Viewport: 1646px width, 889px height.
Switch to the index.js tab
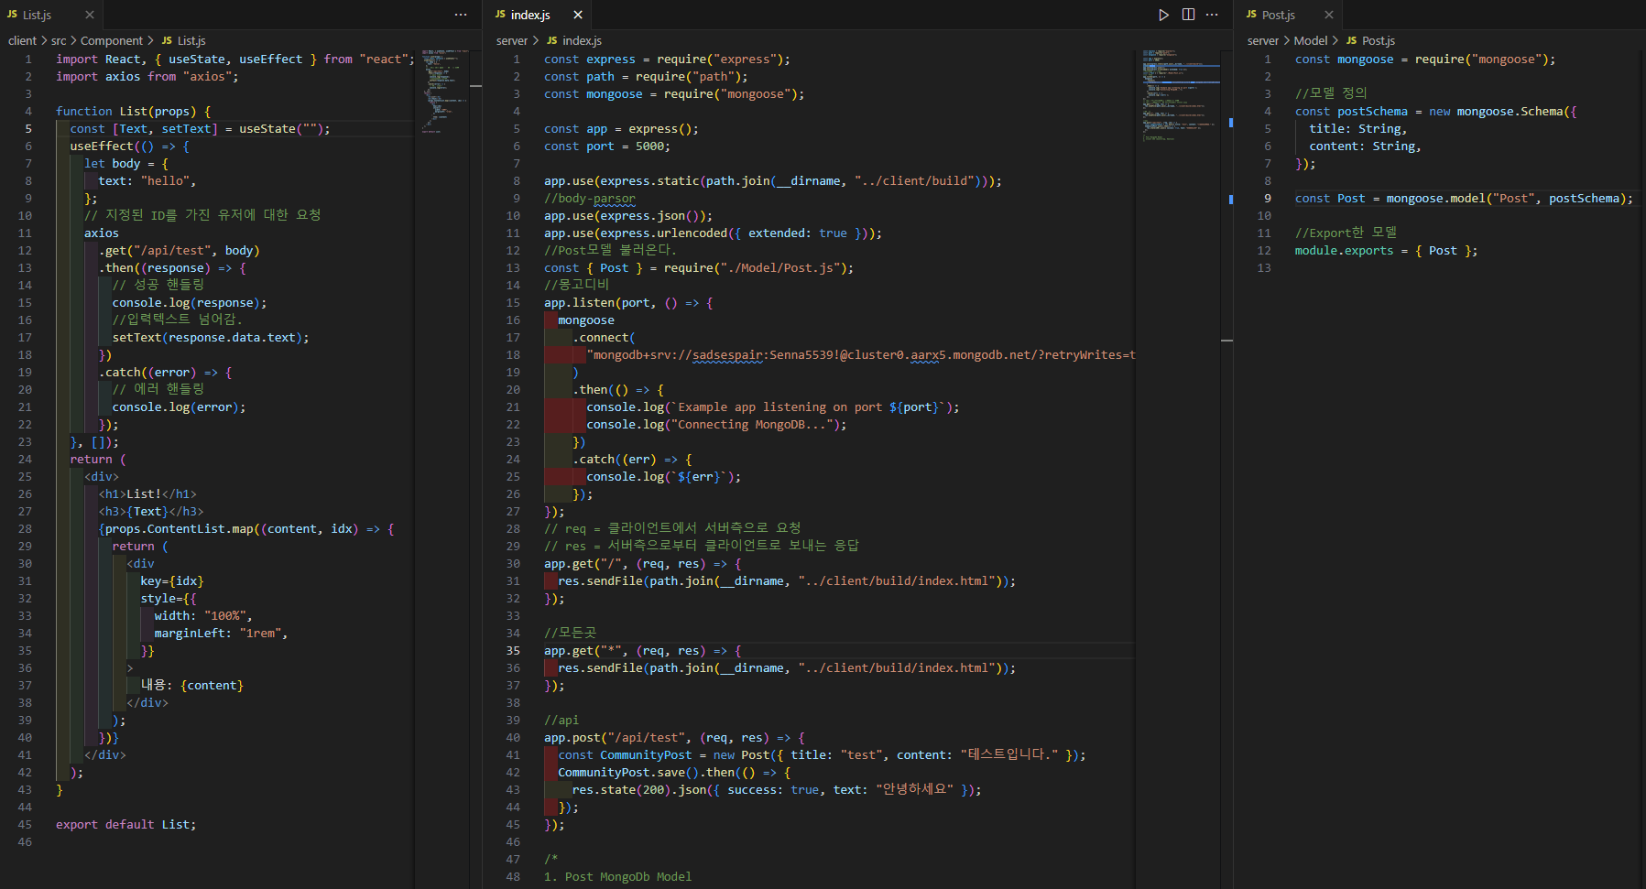[x=530, y=15]
